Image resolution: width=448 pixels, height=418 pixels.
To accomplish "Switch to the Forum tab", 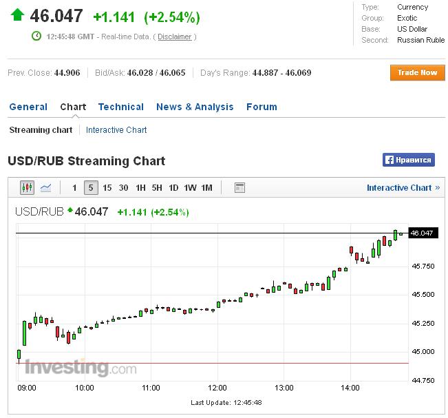I will (262, 107).
